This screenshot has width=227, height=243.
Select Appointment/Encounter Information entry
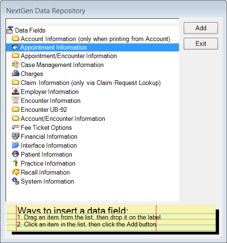tap(69, 56)
